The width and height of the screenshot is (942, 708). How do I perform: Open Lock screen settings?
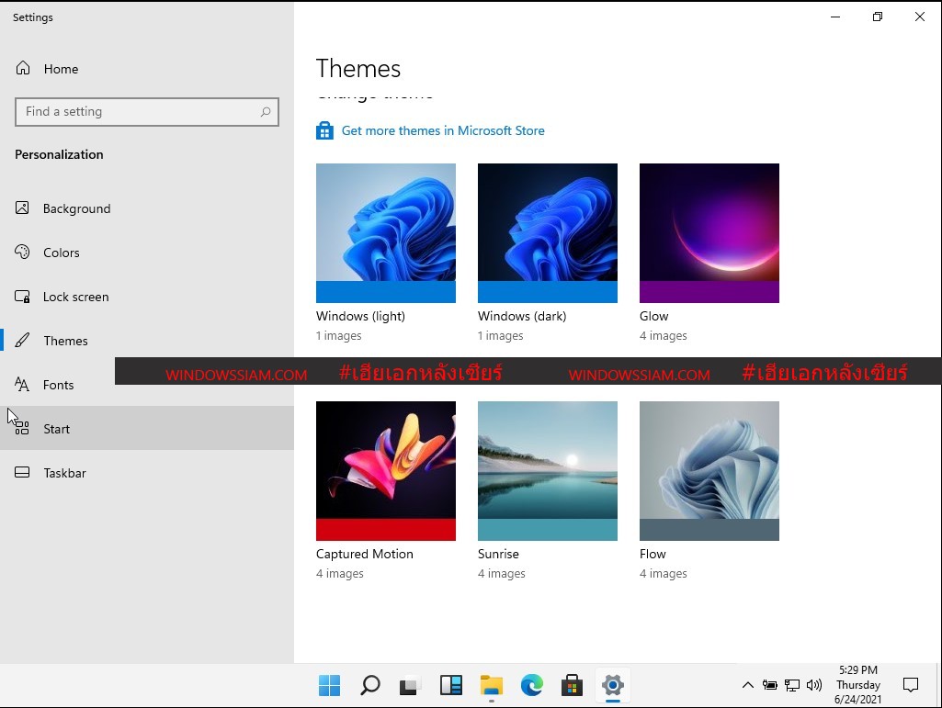147,297
